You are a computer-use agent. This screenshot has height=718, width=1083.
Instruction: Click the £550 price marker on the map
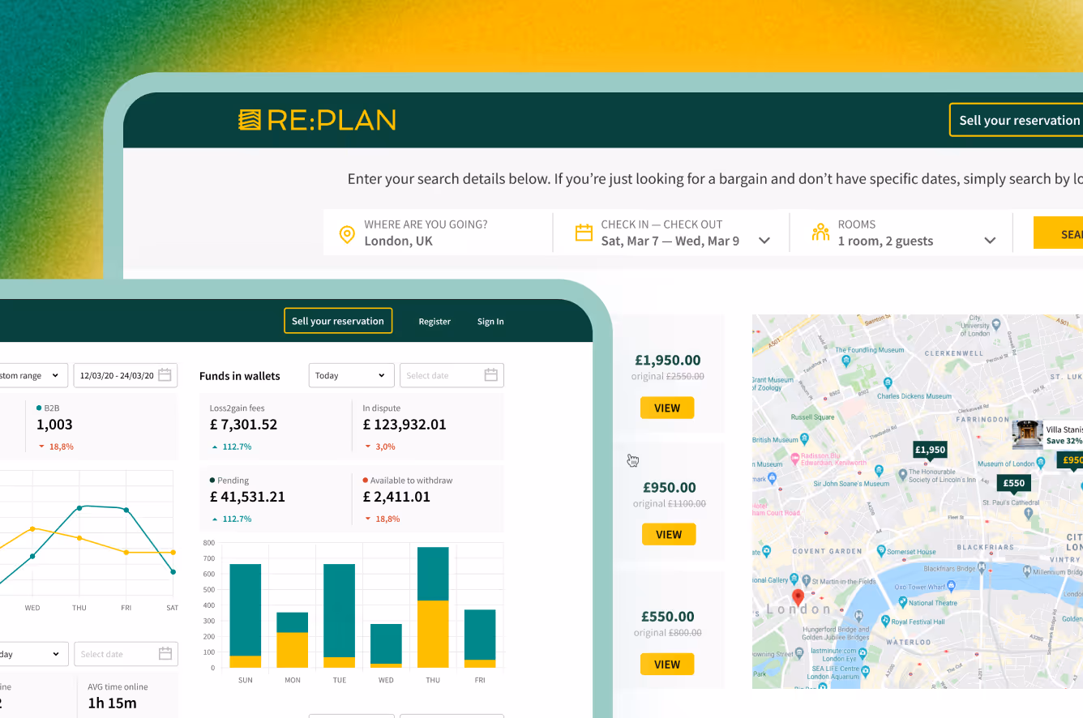pos(1014,483)
